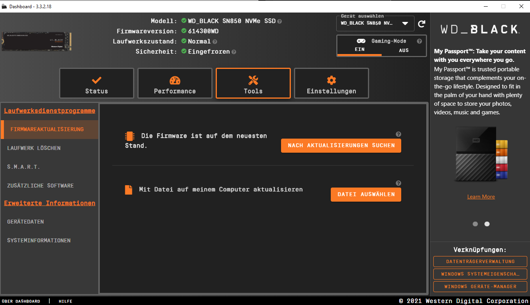This screenshot has height=305, width=530.
Task: Open Gerätedaten in sidebar
Action: coord(49,222)
